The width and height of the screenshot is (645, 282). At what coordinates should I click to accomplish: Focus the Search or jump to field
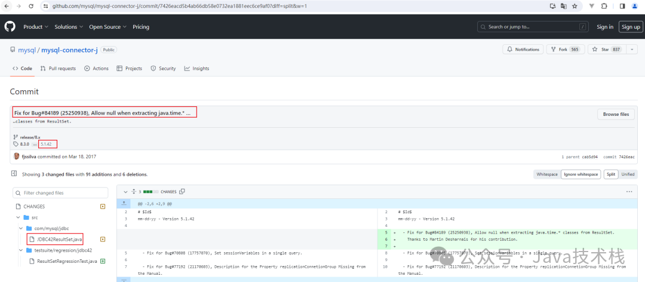point(532,27)
